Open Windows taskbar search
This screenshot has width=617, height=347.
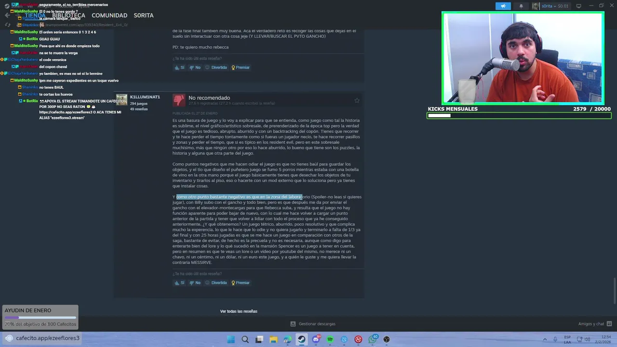click(x=245, y=339)
